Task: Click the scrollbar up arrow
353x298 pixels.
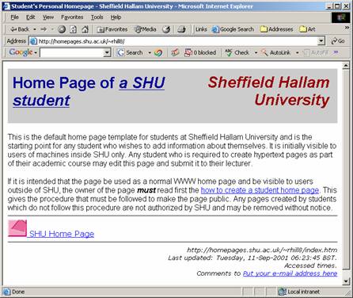Action: 346,65
